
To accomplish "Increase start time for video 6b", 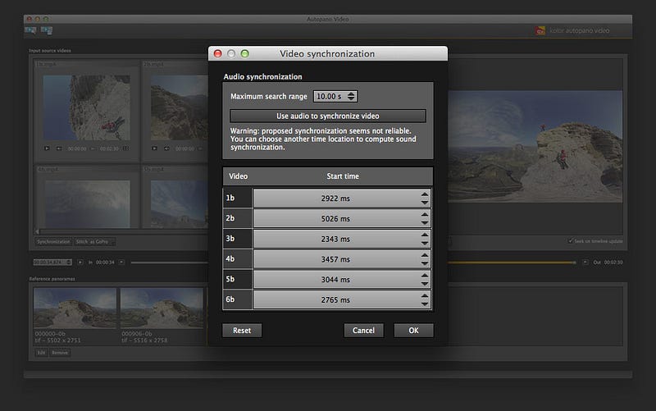I will (x=425, y=296).
